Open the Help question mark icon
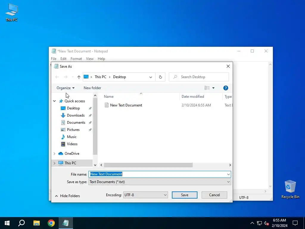305x229 pixels. pyautogui.click(x=226, y=88)
